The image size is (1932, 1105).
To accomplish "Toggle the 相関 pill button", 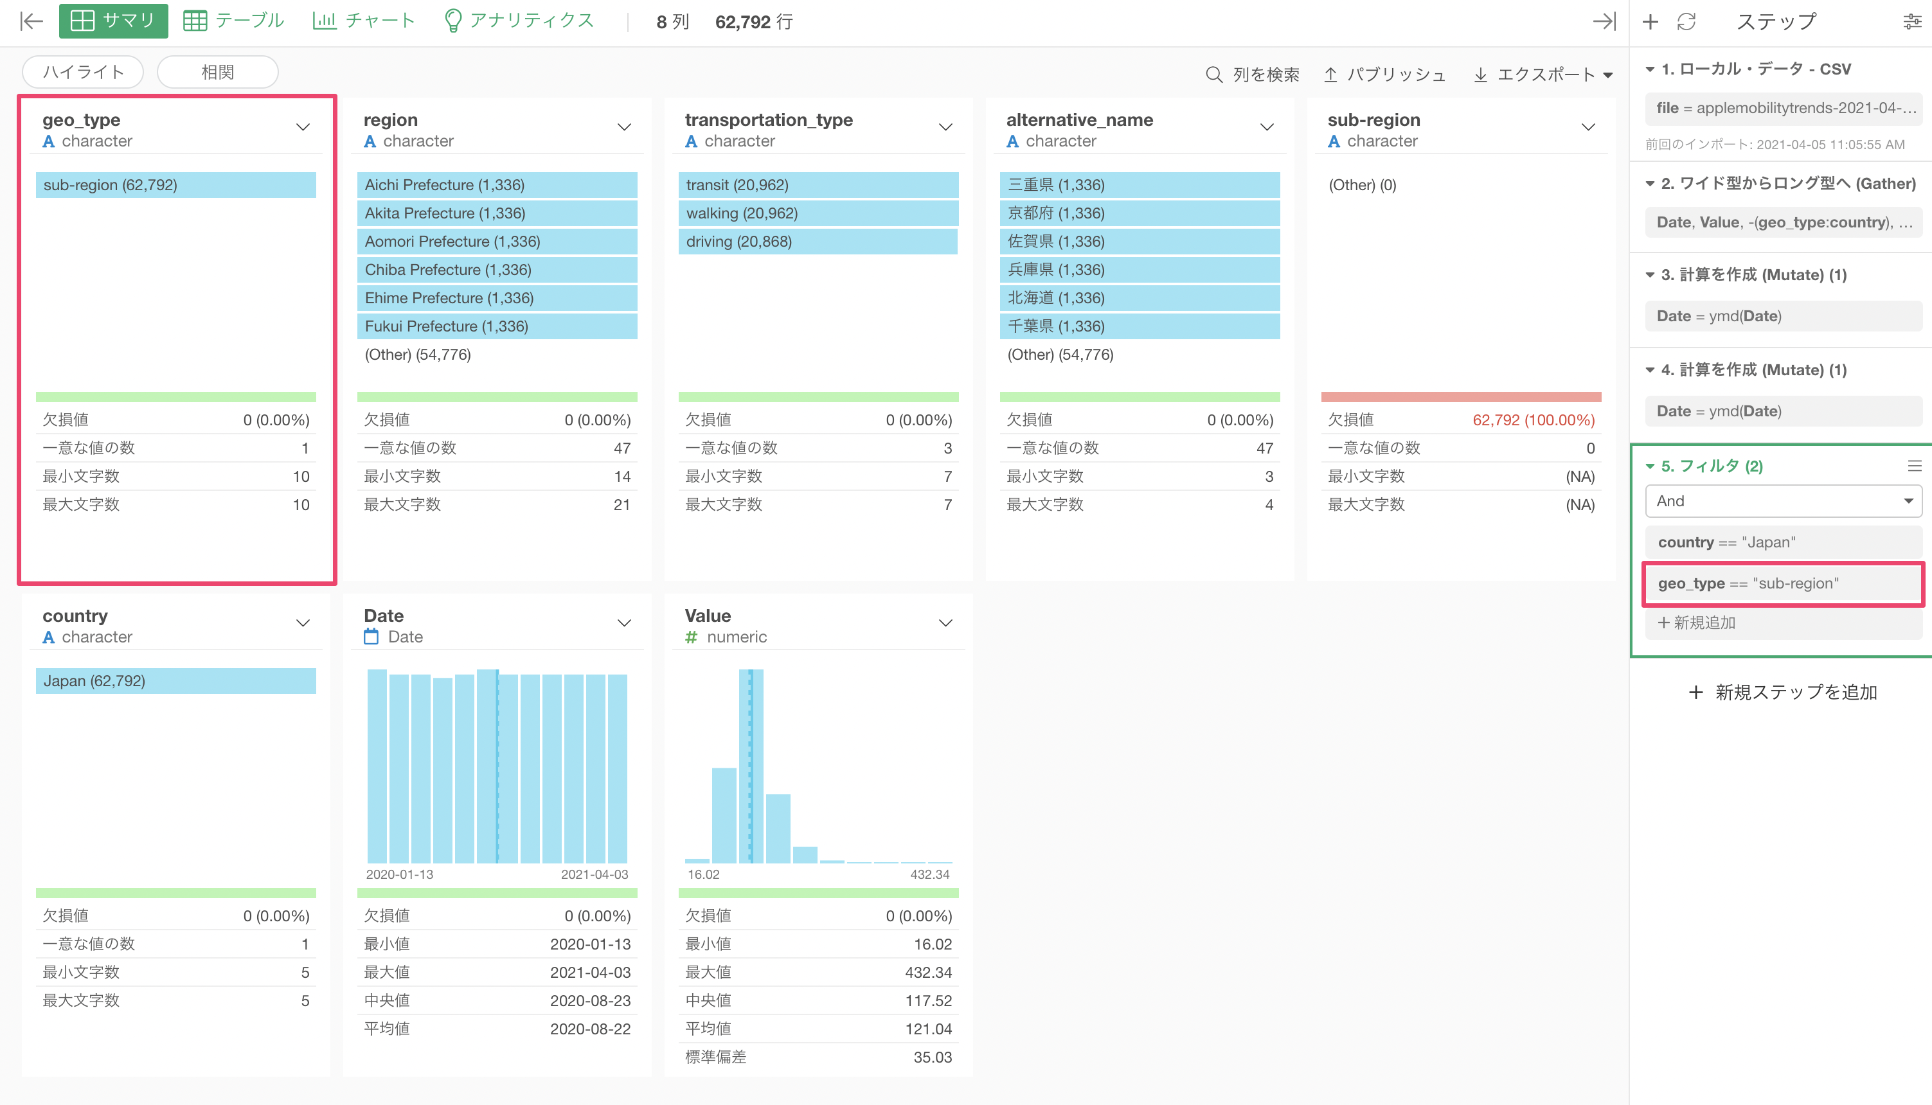I will point(217,72).
